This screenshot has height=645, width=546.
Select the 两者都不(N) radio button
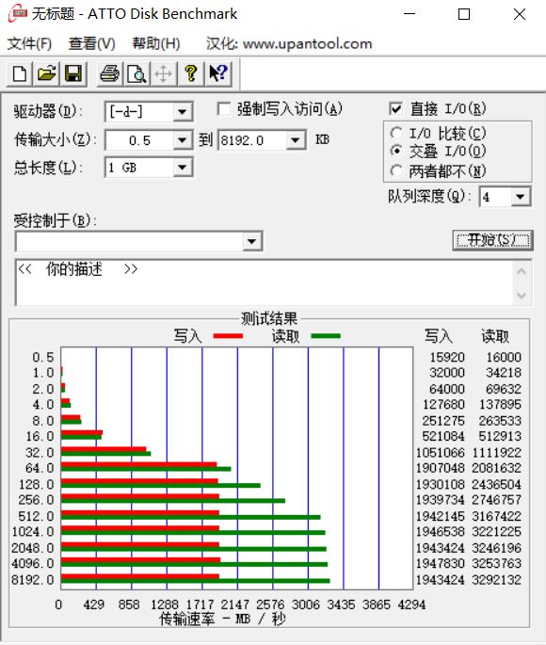click(396, 170)
